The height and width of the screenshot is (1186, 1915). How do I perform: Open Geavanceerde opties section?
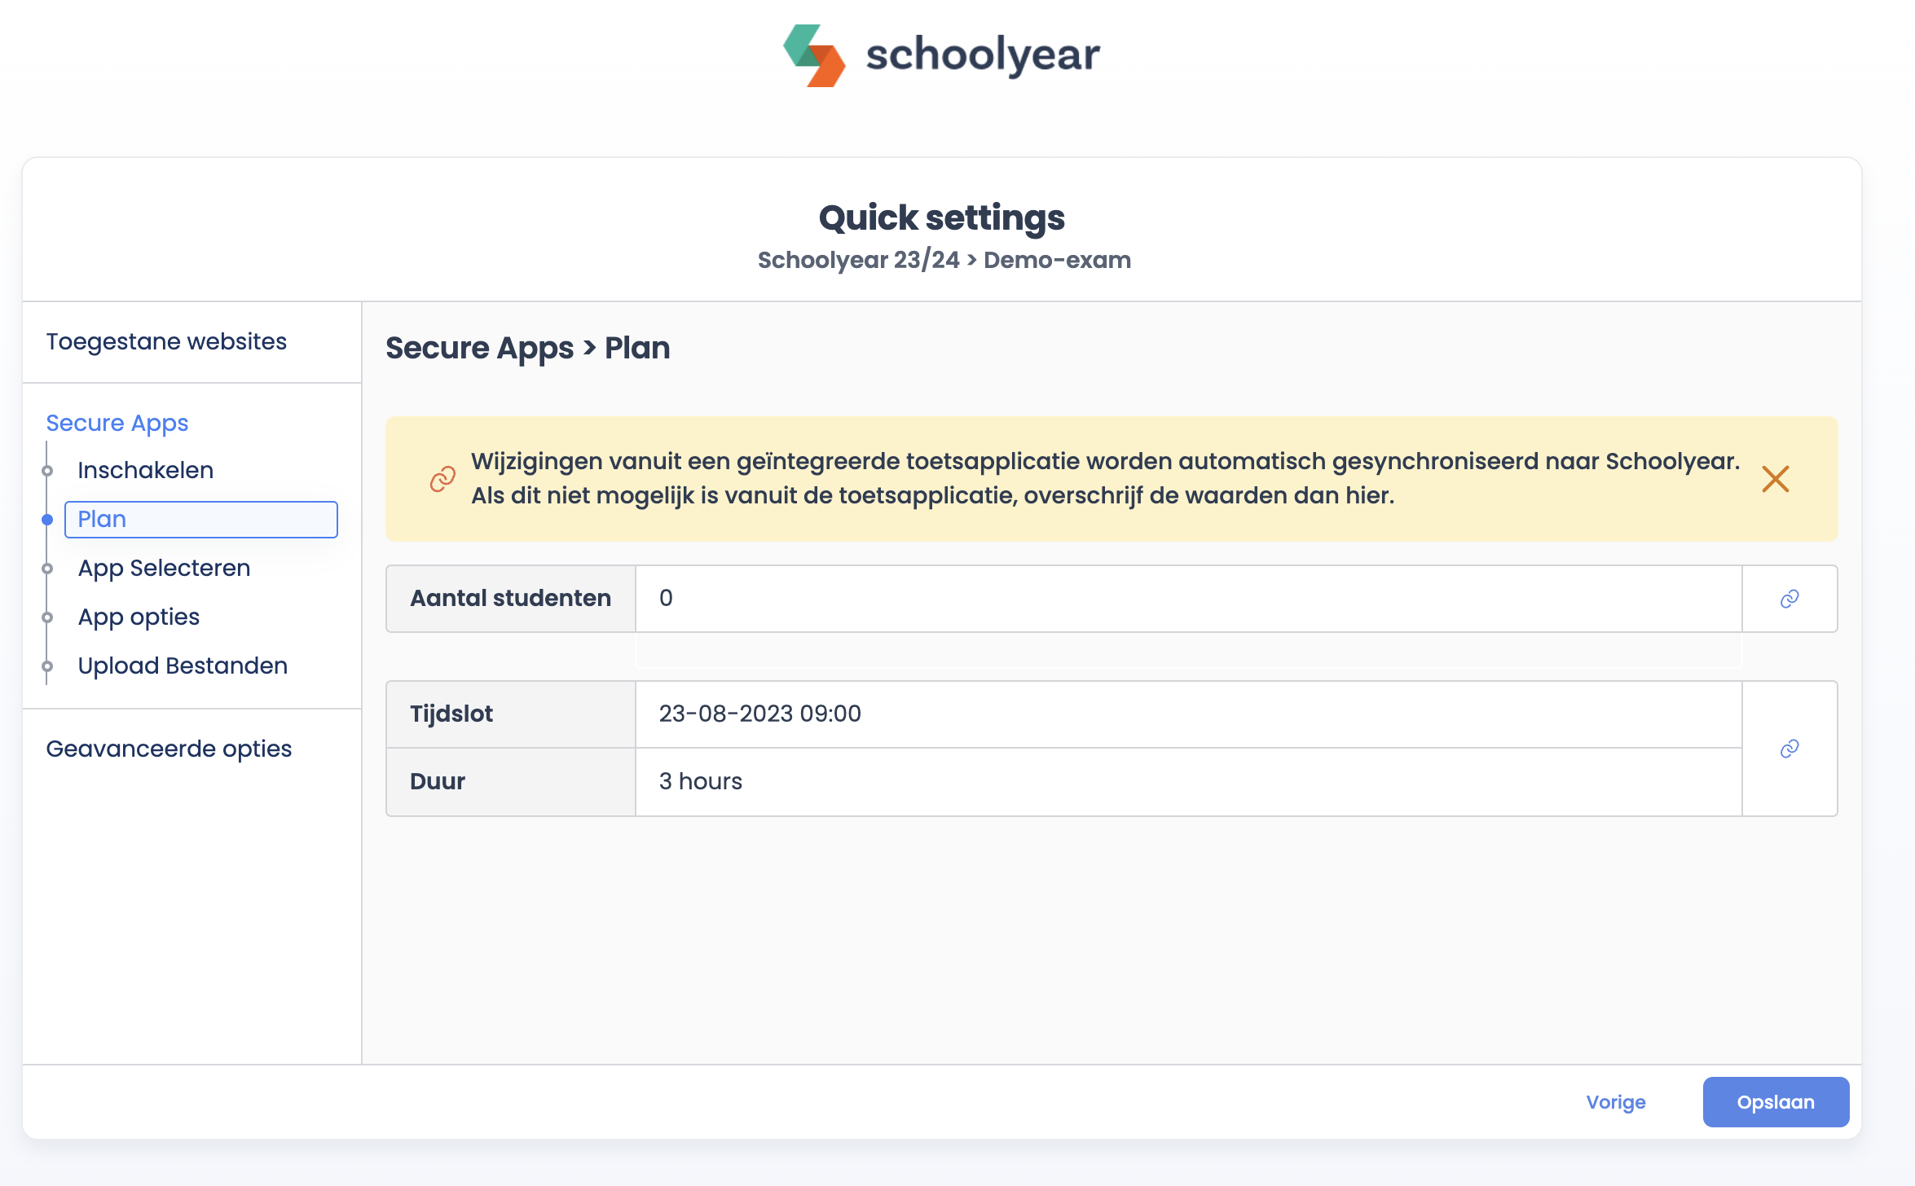169,749
